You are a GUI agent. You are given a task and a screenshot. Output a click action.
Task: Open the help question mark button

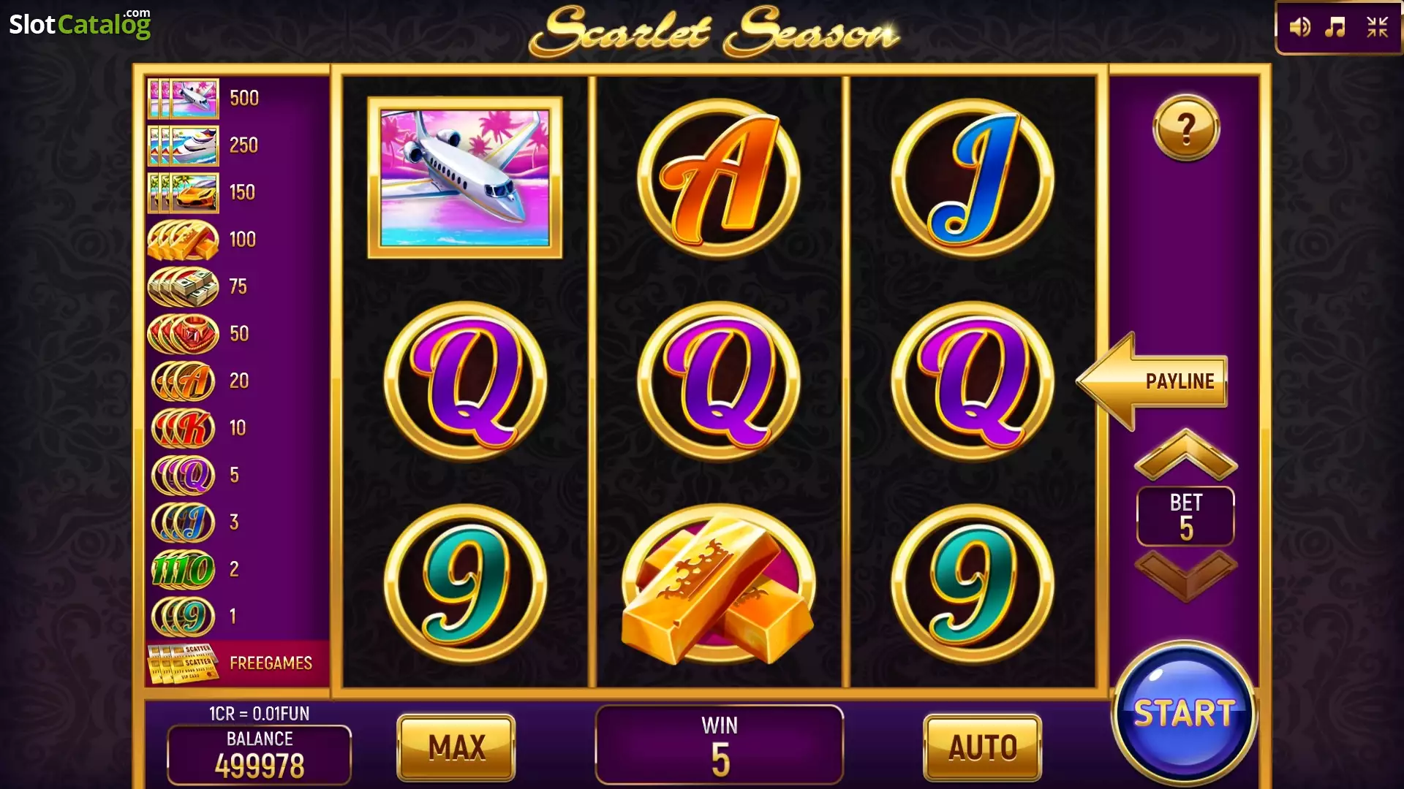tap(1186, 129)
